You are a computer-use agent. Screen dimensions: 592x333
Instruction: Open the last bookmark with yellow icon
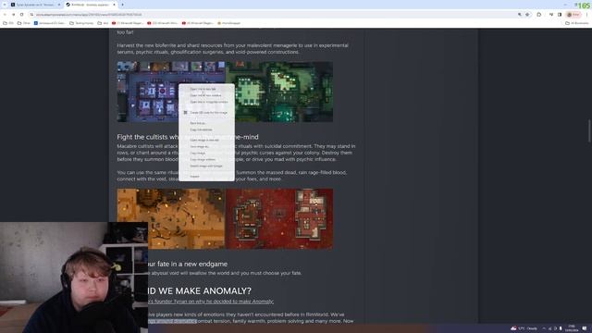pyautogui.click(x=229, y=23)
